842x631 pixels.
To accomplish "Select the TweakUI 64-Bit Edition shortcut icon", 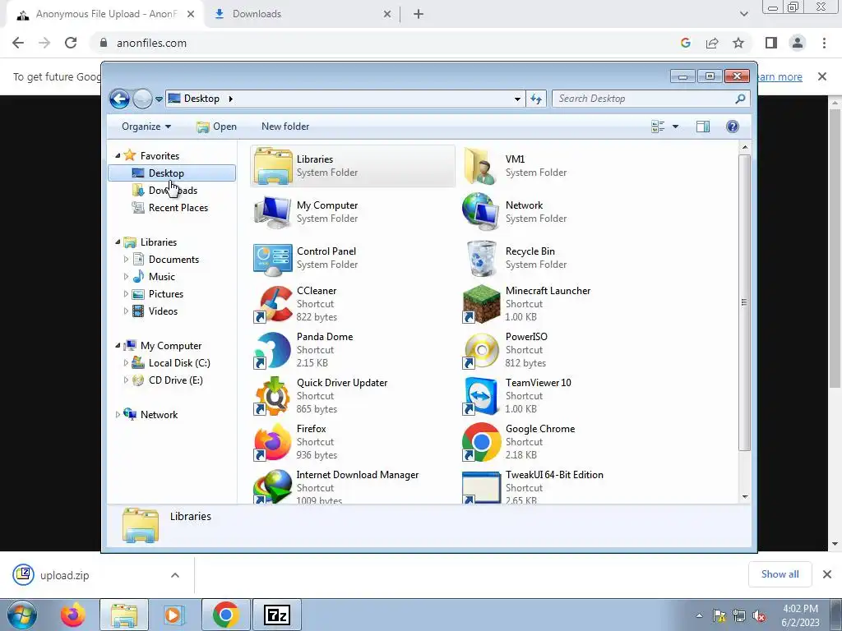I will point(481,487).
